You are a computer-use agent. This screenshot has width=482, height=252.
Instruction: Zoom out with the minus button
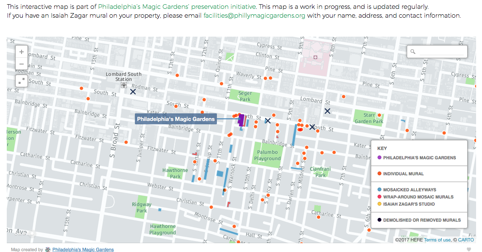22,64
